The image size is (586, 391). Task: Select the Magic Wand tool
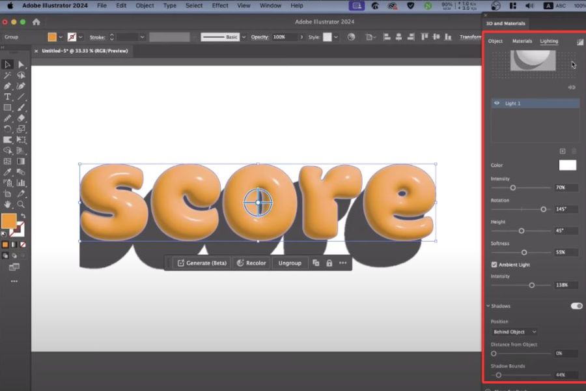[7, 75]
